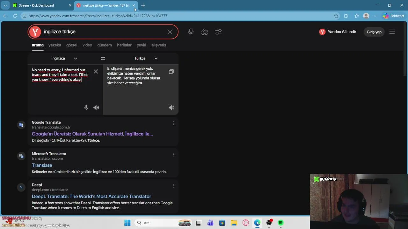Open File Explorer from the taskbar
The image size is (408, 229).
click(234, 223)
